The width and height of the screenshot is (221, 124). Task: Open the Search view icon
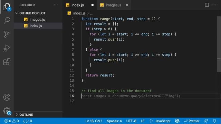click(x=7, y=20)
